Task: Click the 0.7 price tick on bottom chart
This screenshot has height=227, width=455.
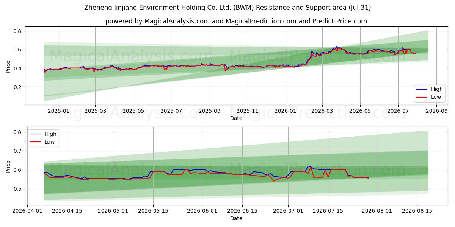Action: point(18,151)
